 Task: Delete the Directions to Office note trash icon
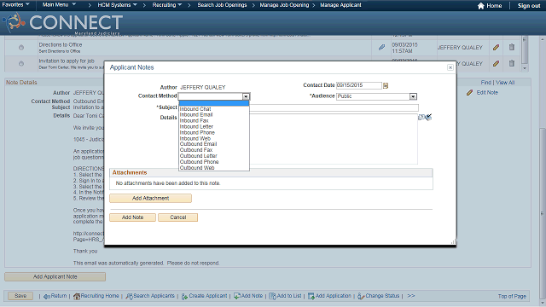click(x=512, y=47)
